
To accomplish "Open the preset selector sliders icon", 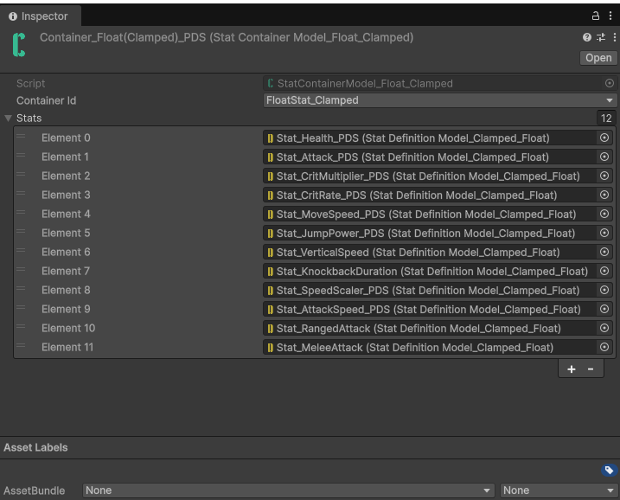I will [601, 37].
